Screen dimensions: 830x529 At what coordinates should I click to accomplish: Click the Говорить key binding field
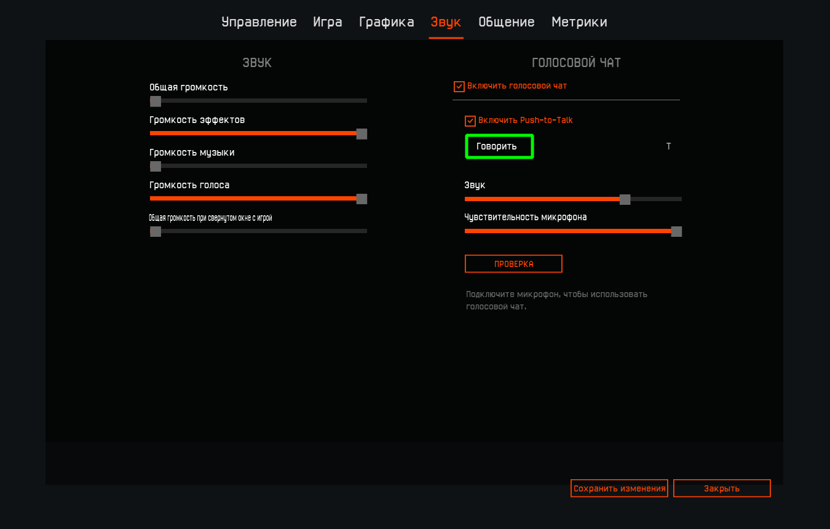pyautogui.click(x=499, y=146)
